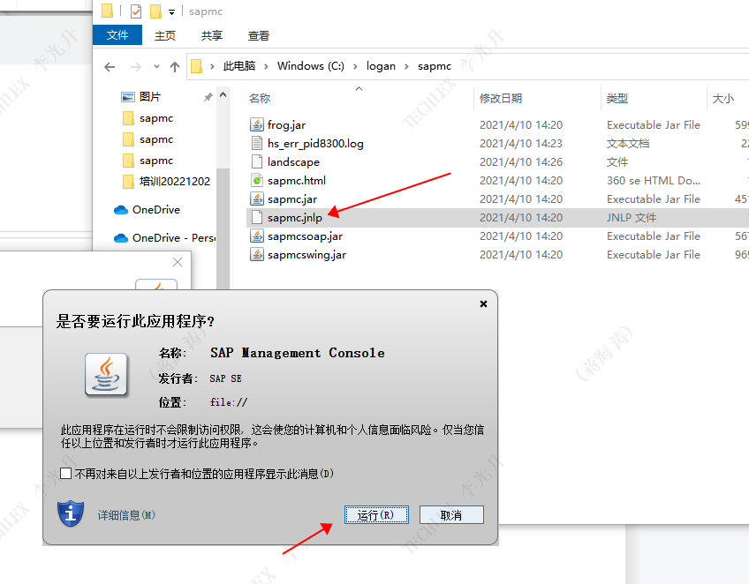
Task: Sort by Name (名称) column header
Action: pyautogui.click(x=260, y=98)
